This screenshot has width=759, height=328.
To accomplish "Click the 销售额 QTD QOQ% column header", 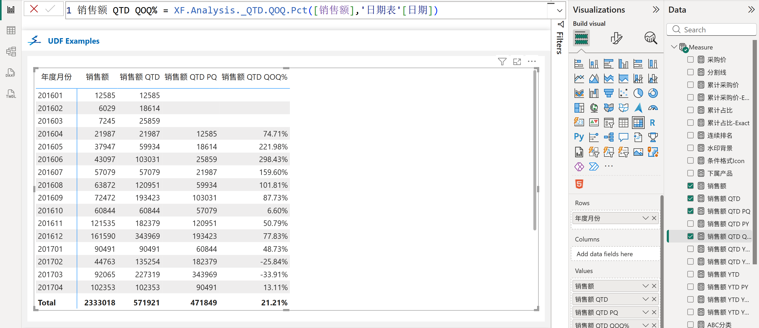I will (254, 77).
